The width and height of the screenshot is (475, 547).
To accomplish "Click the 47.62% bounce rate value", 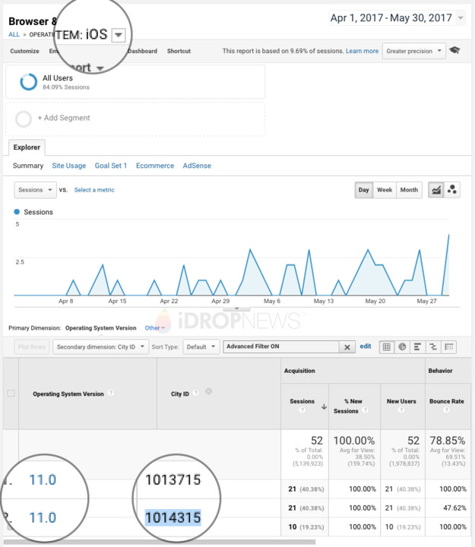I will tap(454, 508).
